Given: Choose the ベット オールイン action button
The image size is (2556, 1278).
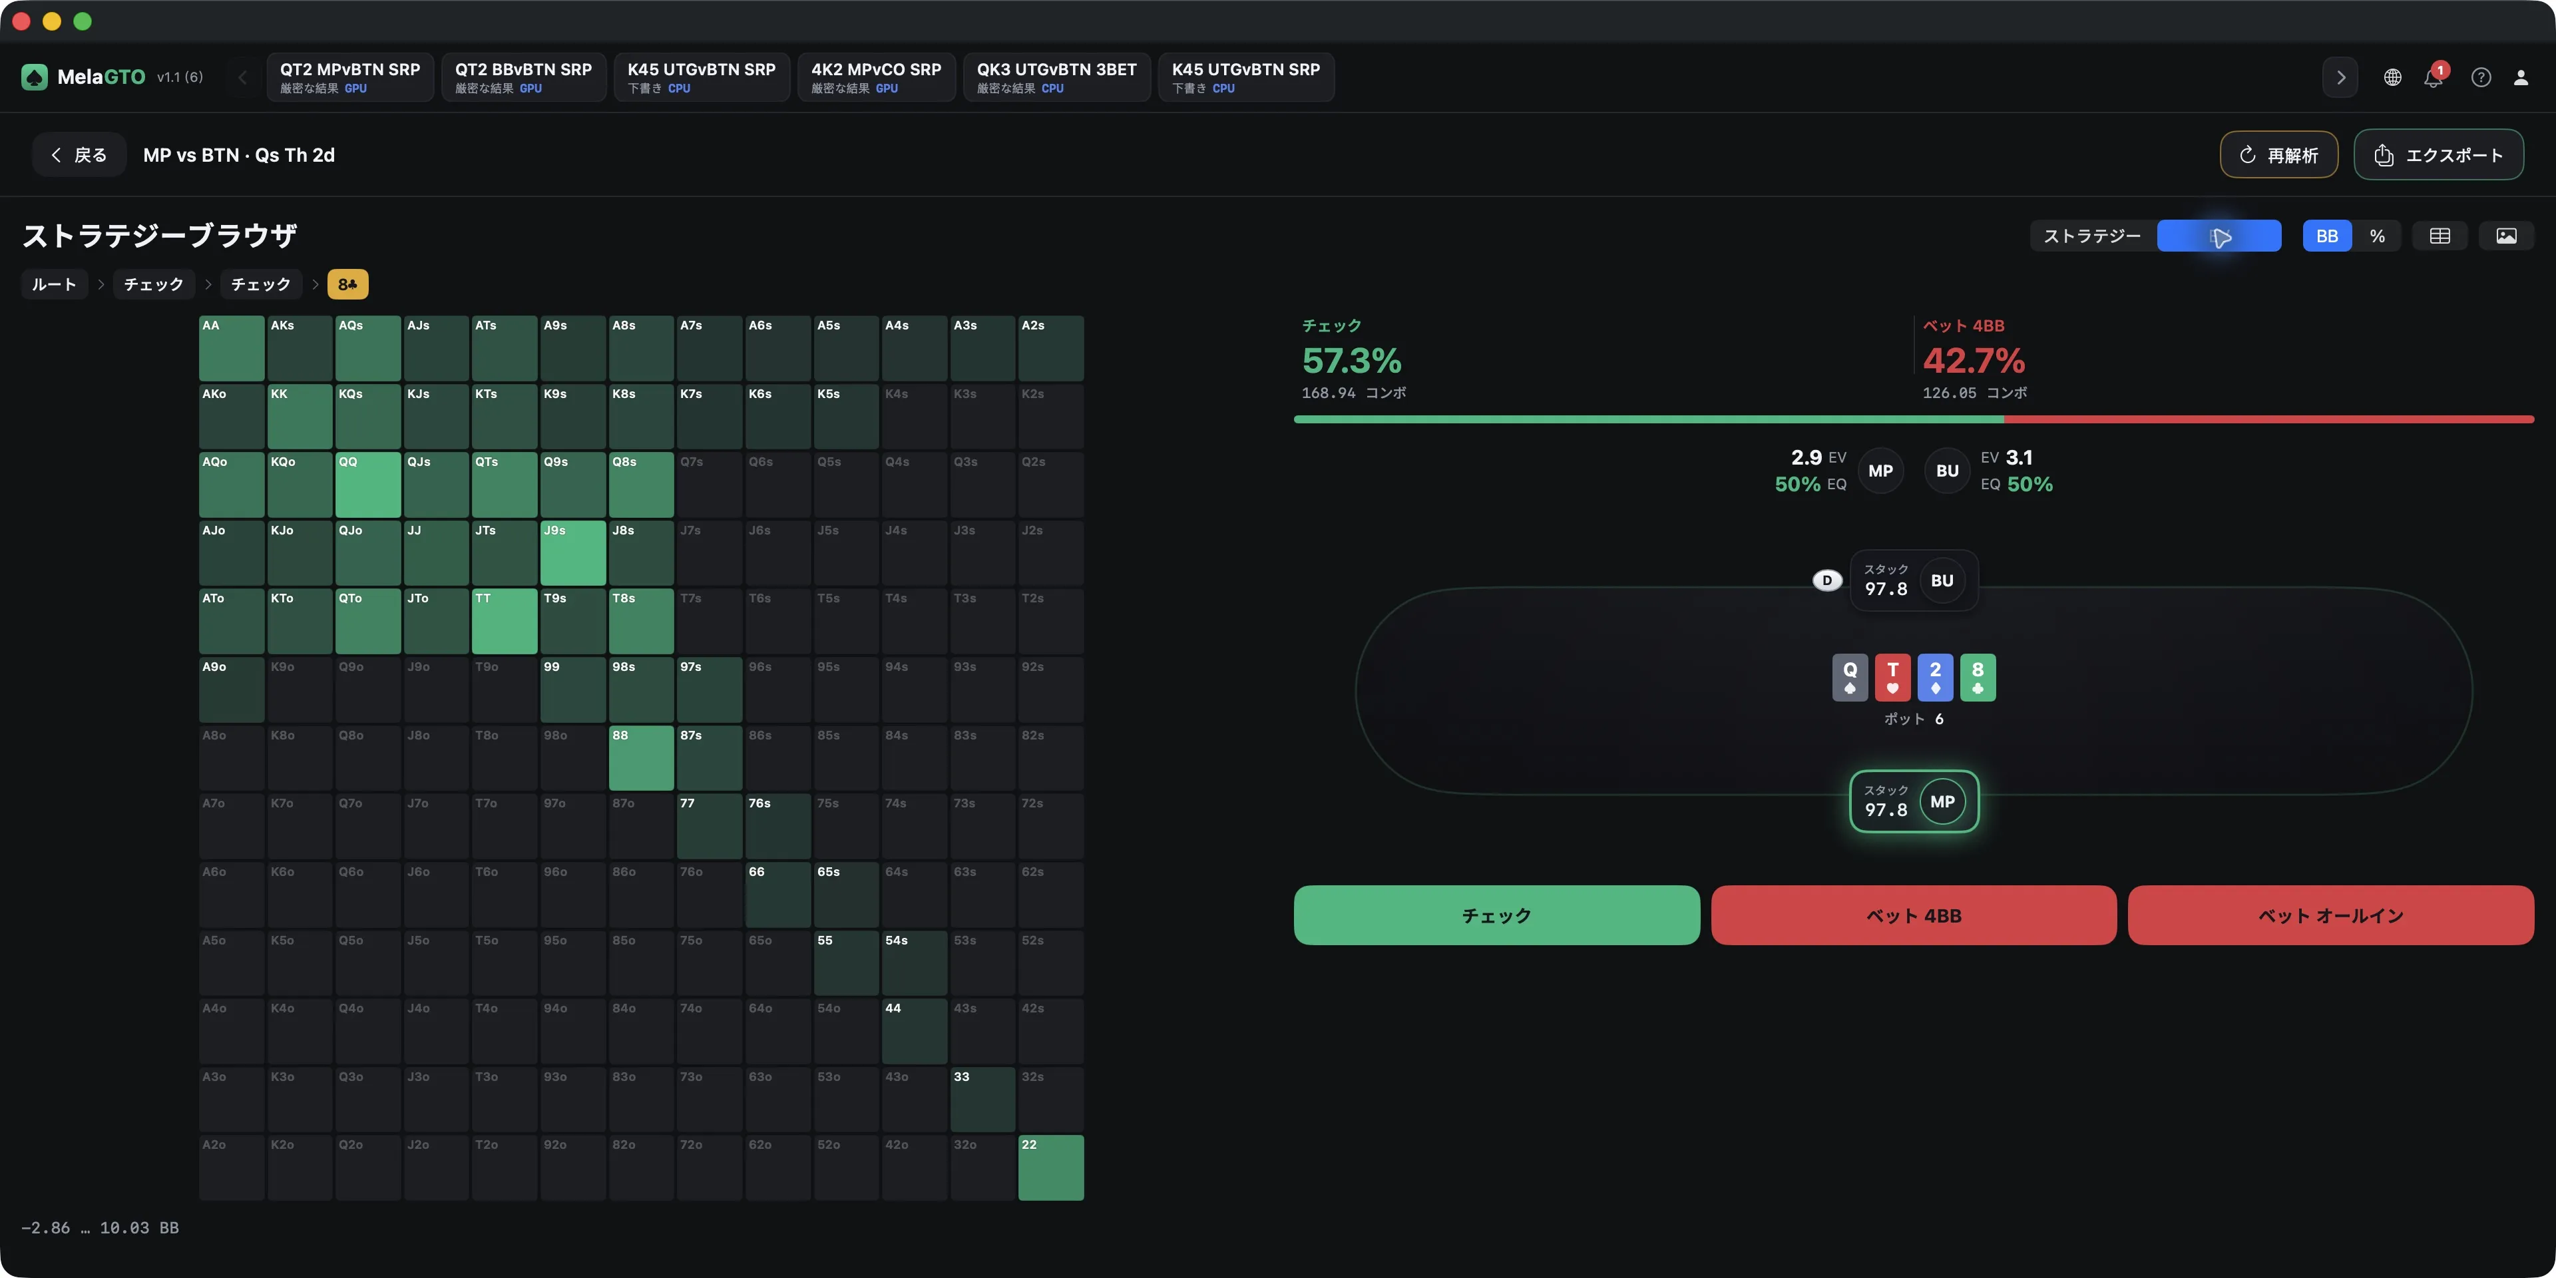Looking at the screenshot, I should click(2331, 915).
